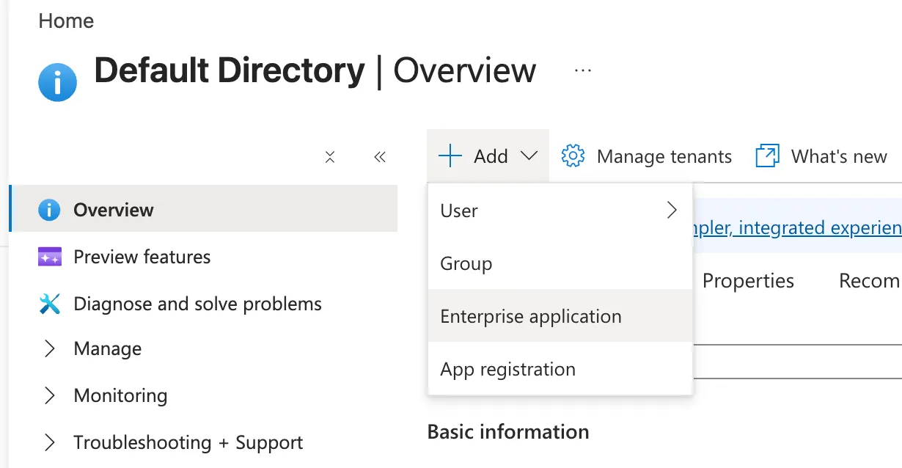
Task: Expand the Monitoring section chevron
Action: pyautogui.click(x=49, y=396)
